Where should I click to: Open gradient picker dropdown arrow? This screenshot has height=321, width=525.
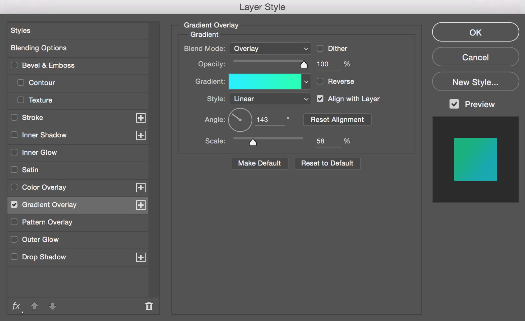coord(306,81)
